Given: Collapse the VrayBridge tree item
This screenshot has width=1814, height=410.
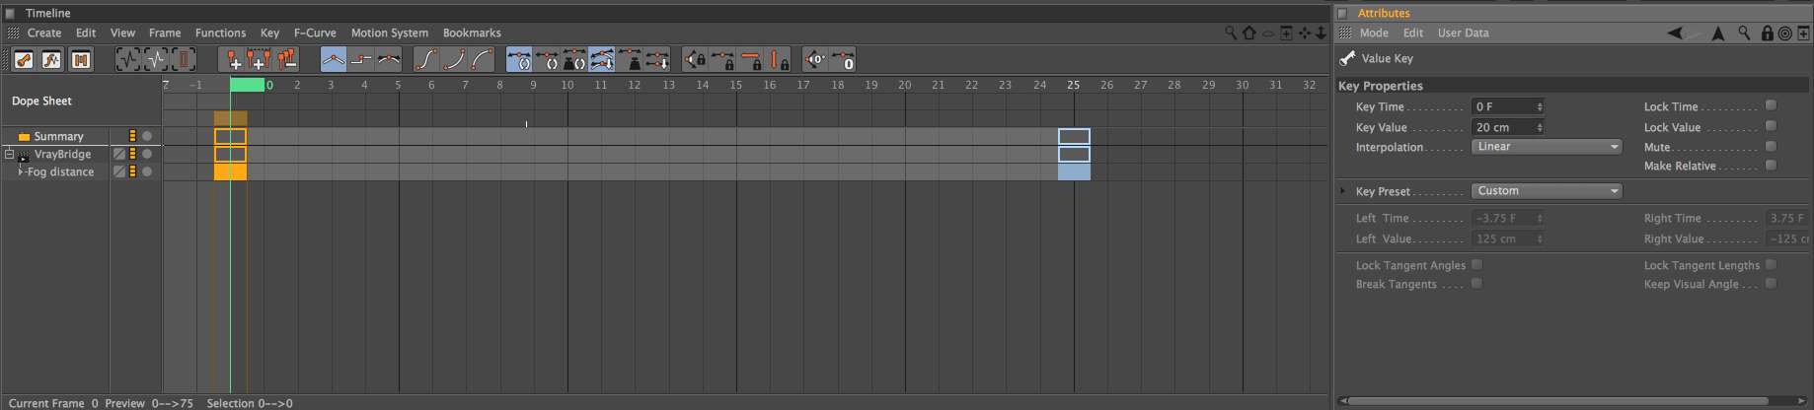Looking at the screenshot, I should pos(9,154).
